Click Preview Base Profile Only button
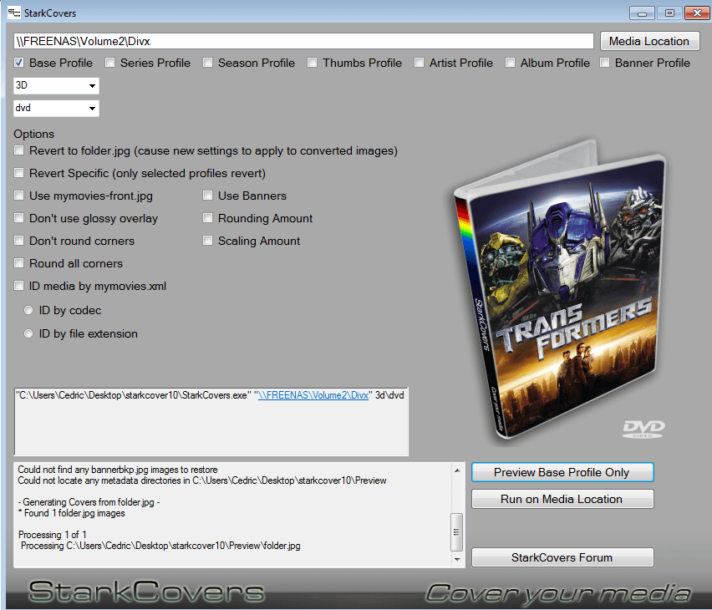This screenshot has width=712, height=610. point(562,472)
